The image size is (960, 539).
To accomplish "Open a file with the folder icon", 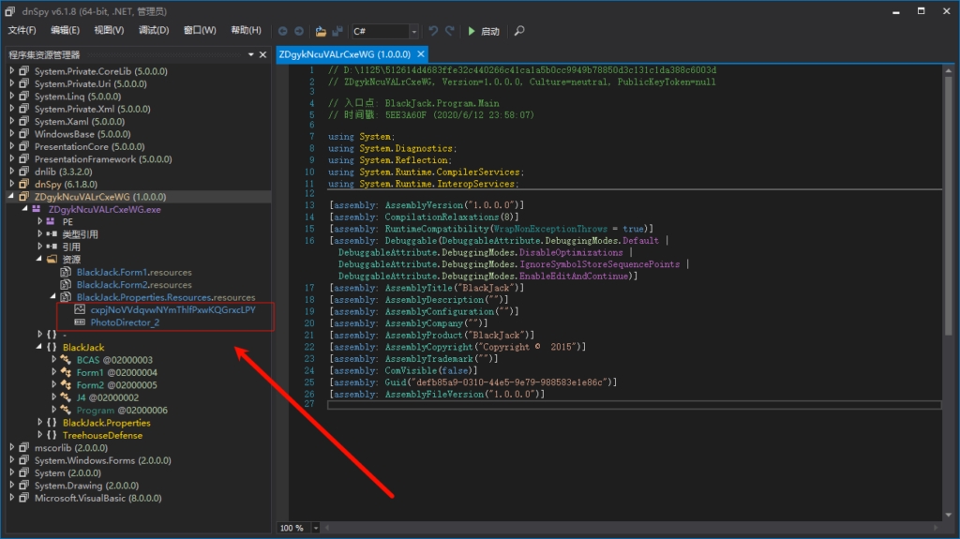I will point(321,31).
